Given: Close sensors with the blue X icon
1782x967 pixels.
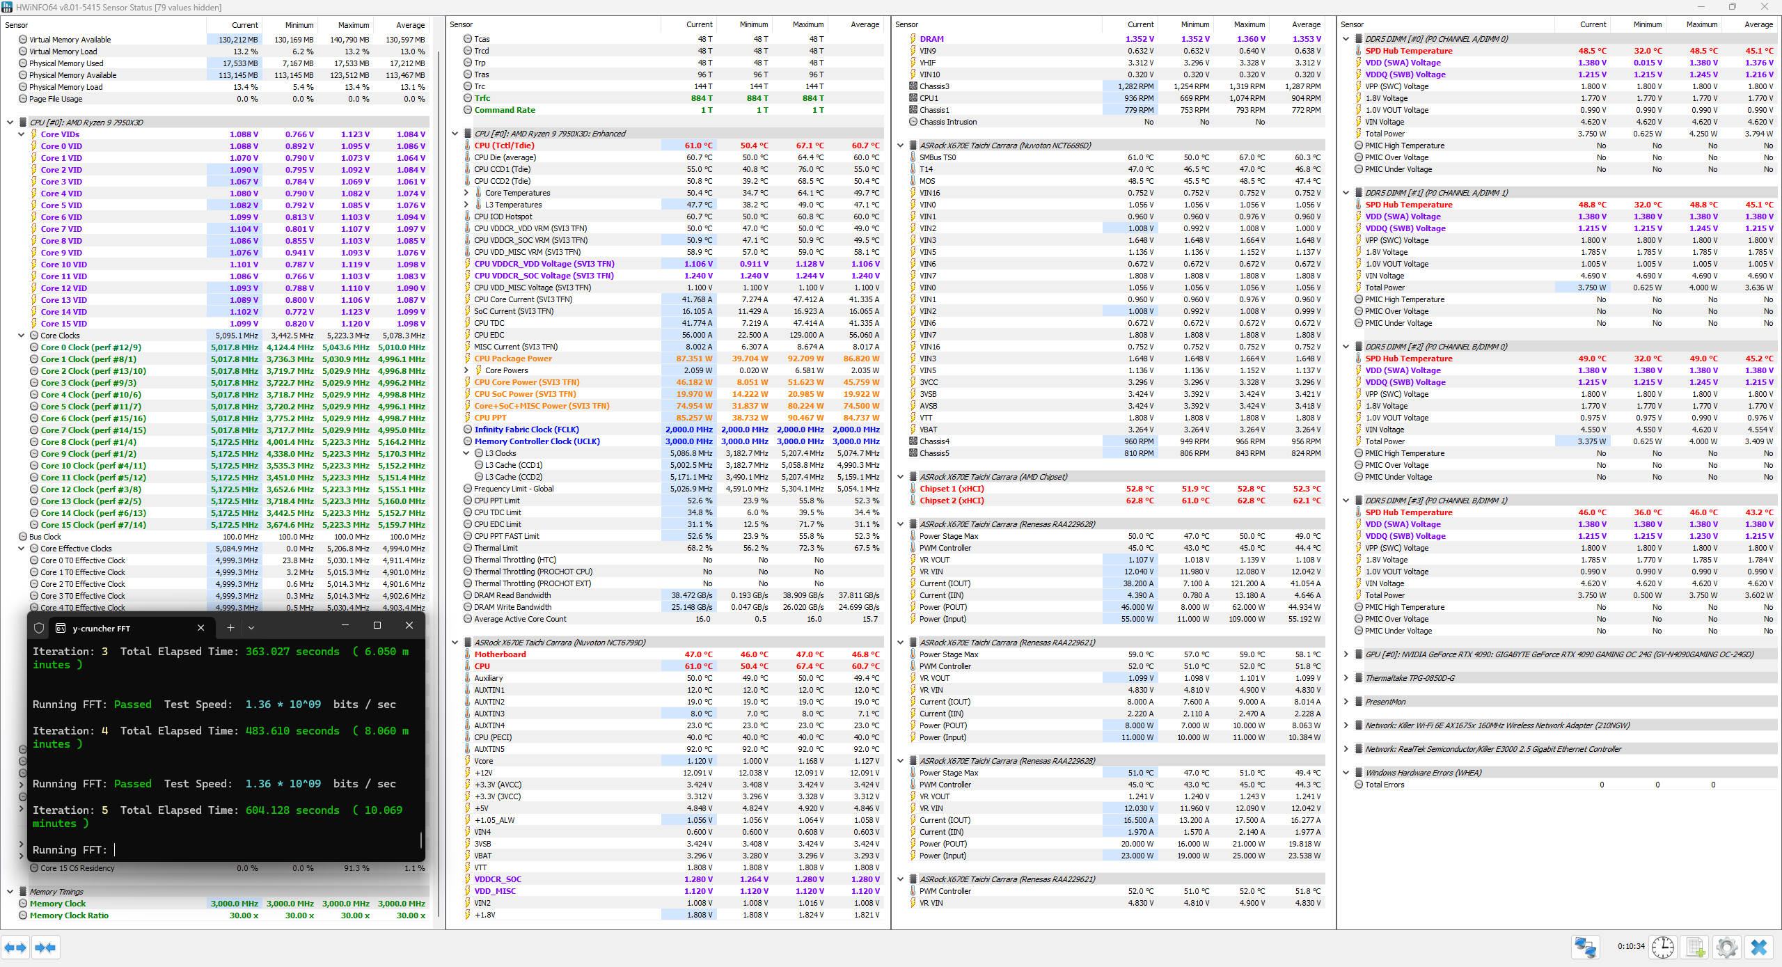Looking at the screenshot, I should (1758, 948).
